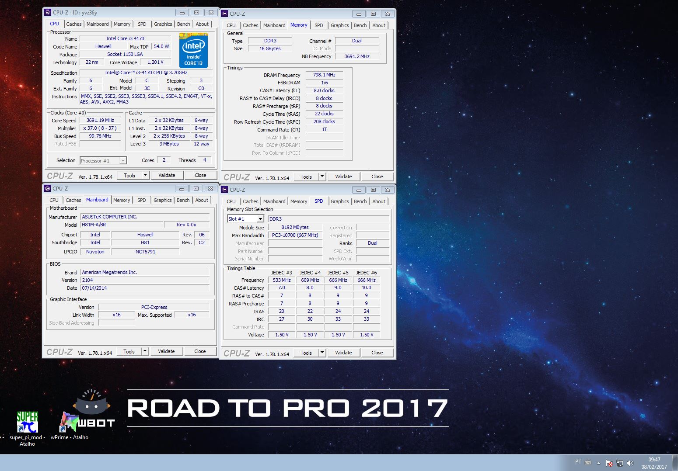Click the taskbar clock 09:47
Screen dimensions: 678x471
click(654, 460)
